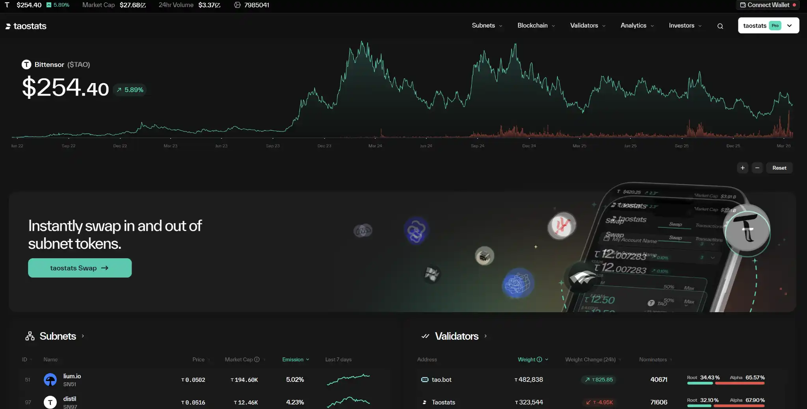807x409 pixels.
Task: Click the chart zoom-in control
Action: click(743, 168)
